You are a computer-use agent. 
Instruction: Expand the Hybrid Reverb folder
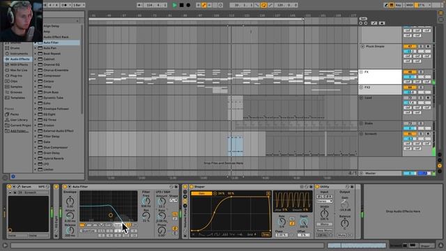(x=36, y=158)
